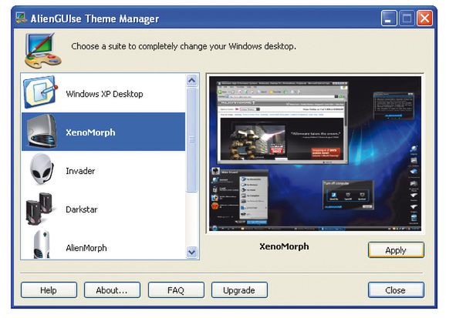Click the Upgrade button

click(239, 290)
